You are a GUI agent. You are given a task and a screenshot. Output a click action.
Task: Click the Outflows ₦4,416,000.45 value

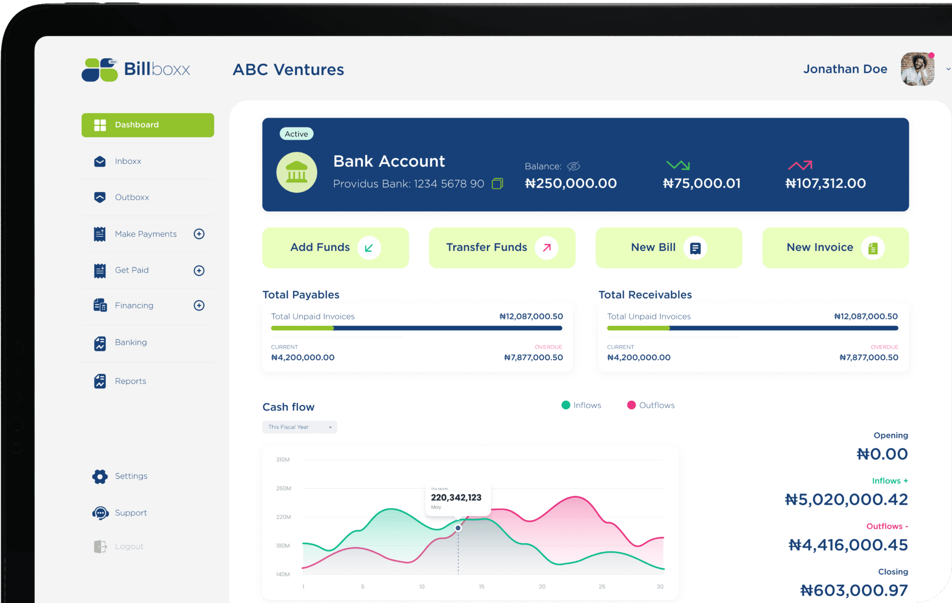tap(848, 545)
